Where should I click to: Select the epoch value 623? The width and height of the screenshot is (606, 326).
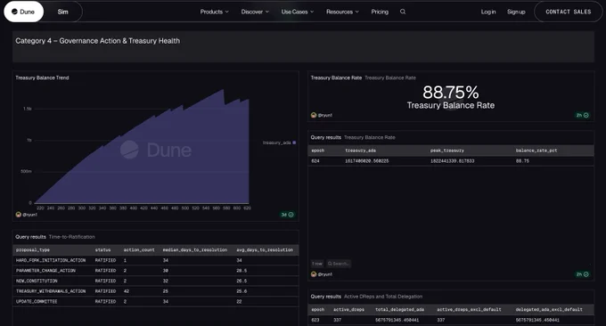pos(315,320)
